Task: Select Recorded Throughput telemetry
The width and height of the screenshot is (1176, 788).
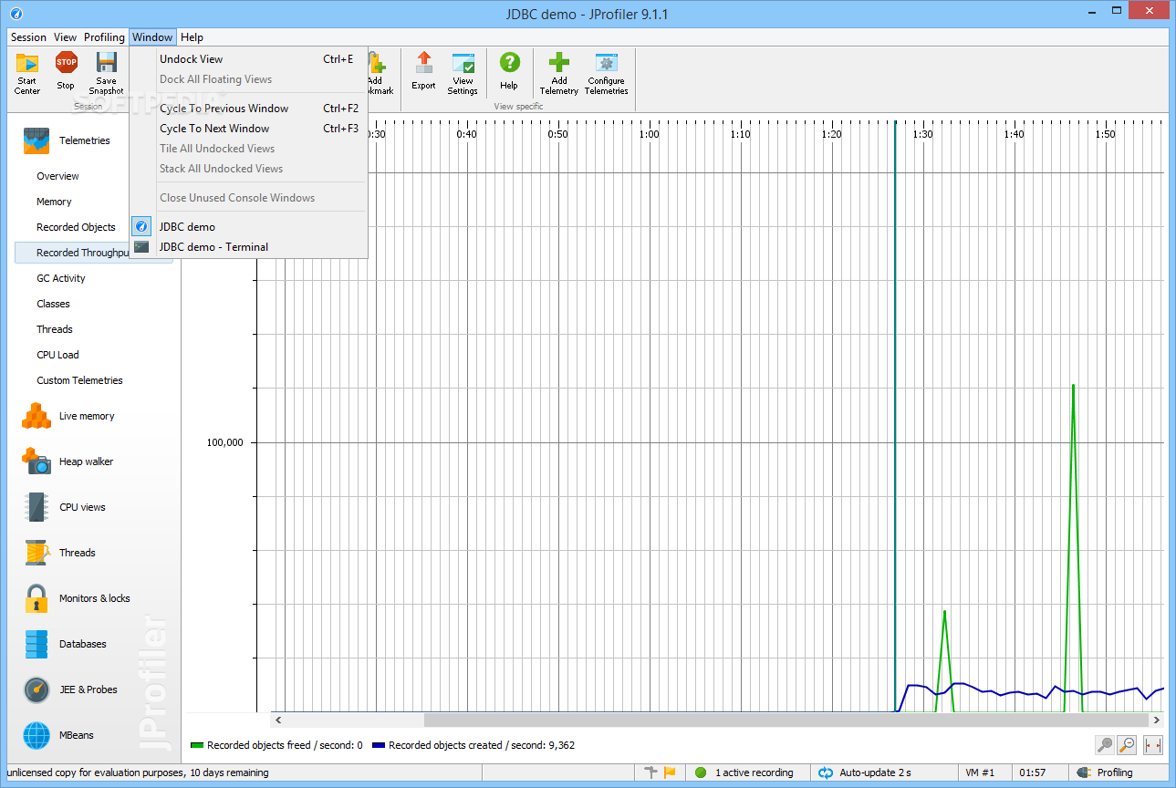Action: 72,253
